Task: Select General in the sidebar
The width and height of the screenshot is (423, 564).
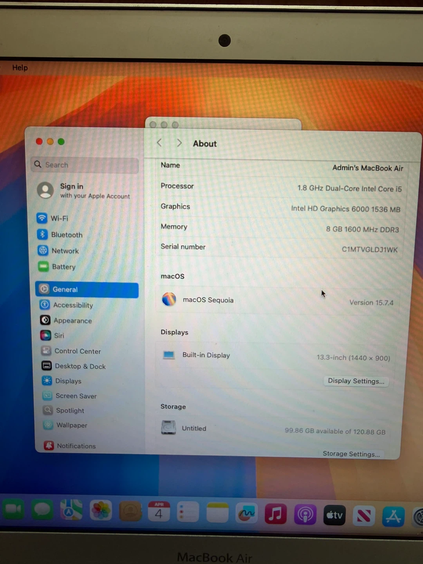Action: click(x=87, y=289)
